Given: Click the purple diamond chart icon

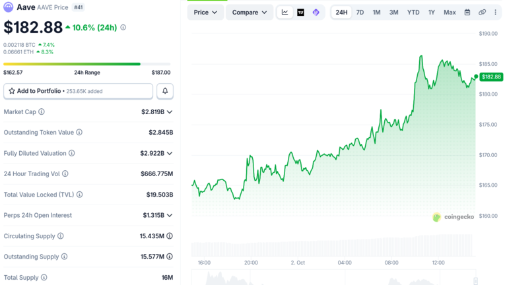Looking at the screenshot, I should click(316, 13).
